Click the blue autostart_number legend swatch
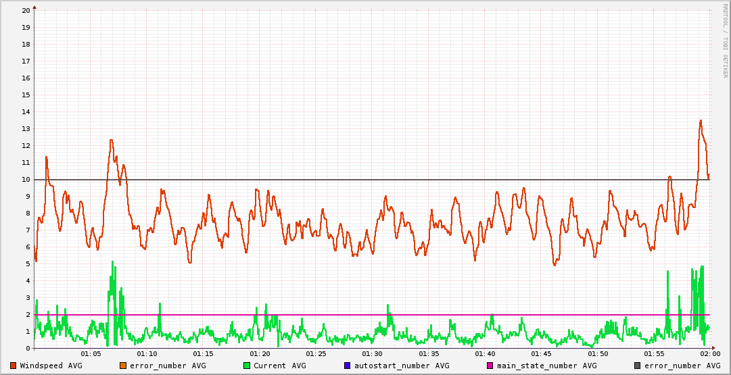 click(x=348, y=366)
